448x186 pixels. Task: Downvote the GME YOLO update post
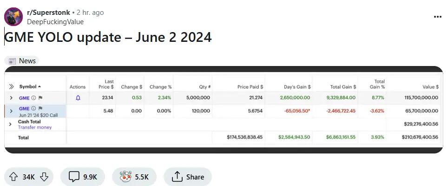(44, 177)
